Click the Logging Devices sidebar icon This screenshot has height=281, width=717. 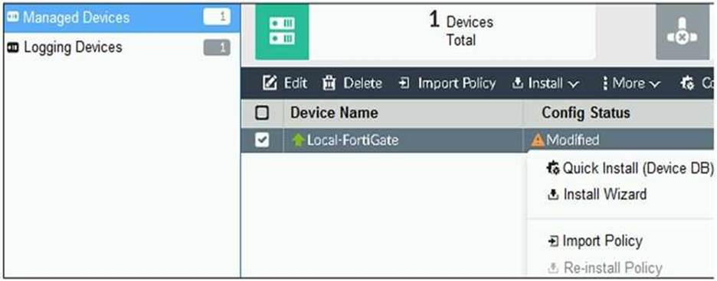tap(14, 47)
